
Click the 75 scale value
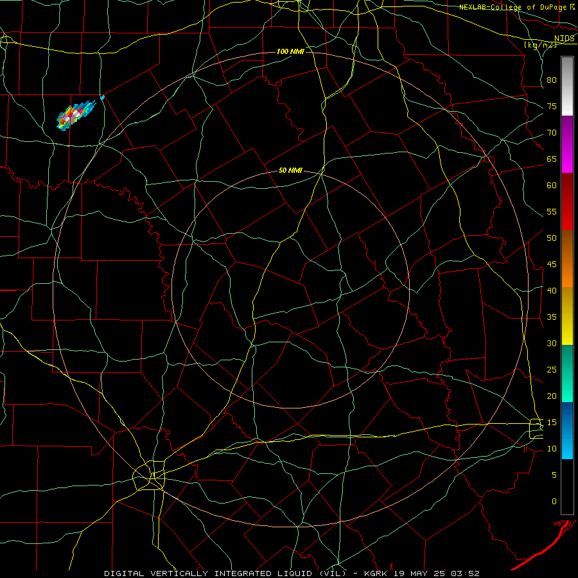point(552,107)
